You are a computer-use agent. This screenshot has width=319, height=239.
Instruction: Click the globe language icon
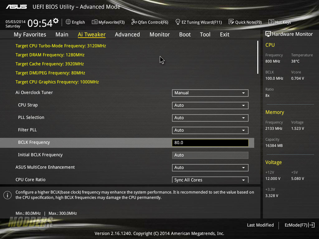68,22
